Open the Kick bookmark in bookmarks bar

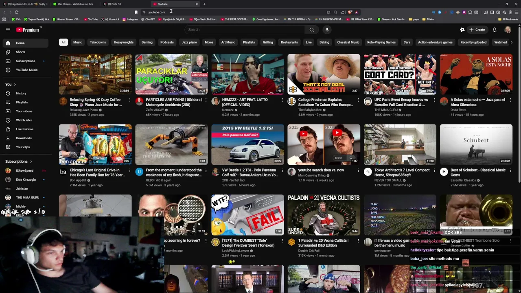click(16, 20)
